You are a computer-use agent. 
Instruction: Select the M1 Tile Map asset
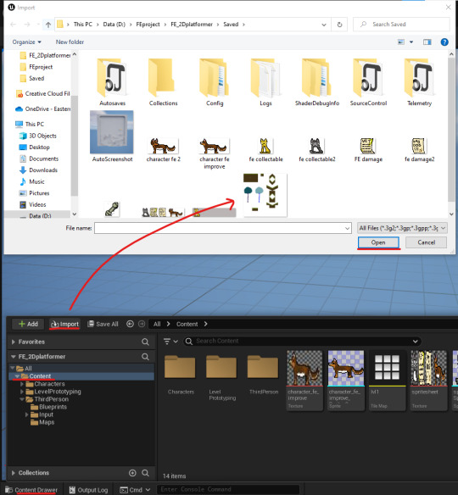click(x=387, y=381)
